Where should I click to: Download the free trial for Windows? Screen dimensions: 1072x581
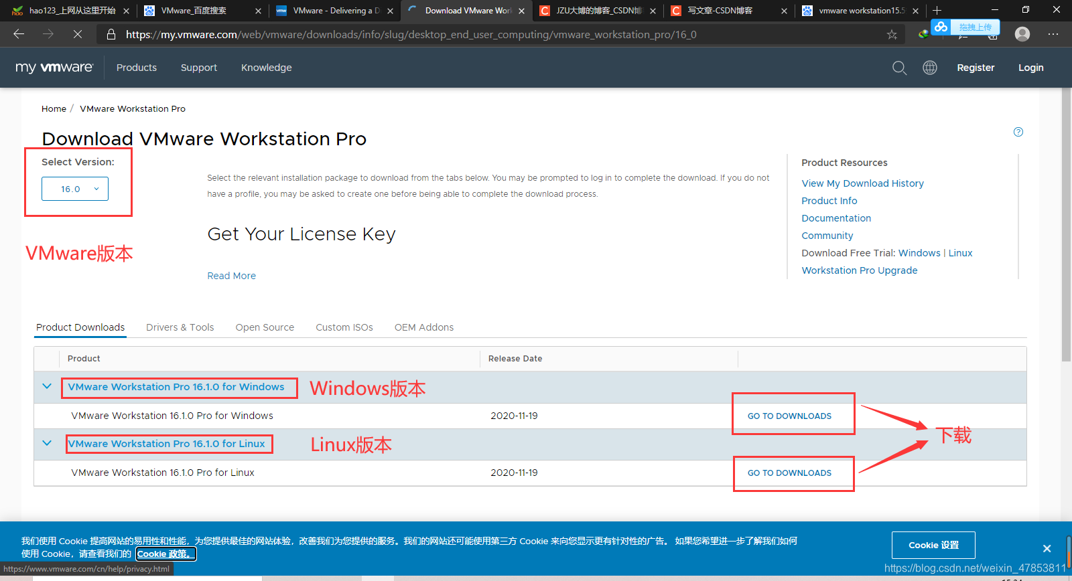click(919, 253)
